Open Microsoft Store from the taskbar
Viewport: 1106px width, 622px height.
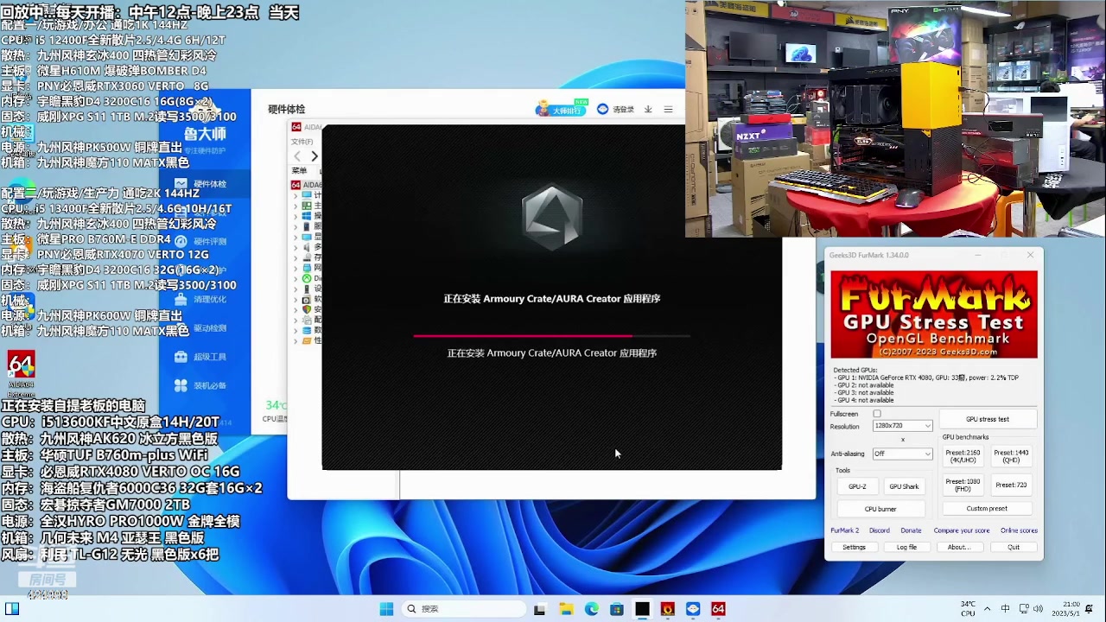617,609
